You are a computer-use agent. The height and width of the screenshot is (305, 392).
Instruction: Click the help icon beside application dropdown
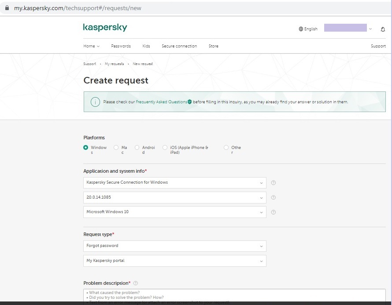274,182
